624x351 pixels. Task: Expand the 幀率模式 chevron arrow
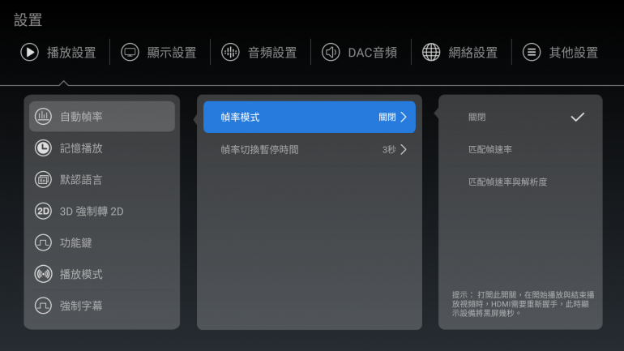403,118
